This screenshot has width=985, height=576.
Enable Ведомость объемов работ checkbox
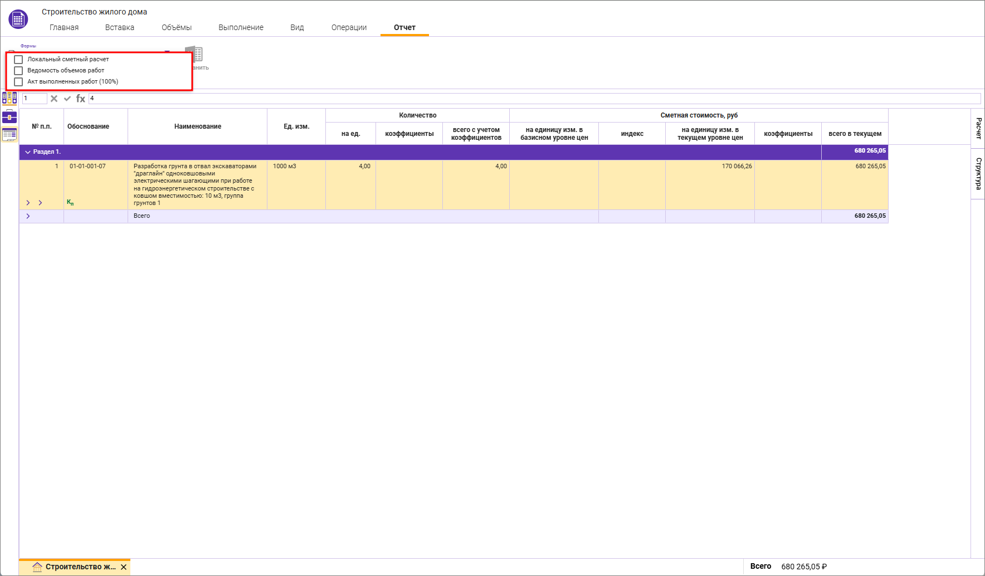point(18,71)
